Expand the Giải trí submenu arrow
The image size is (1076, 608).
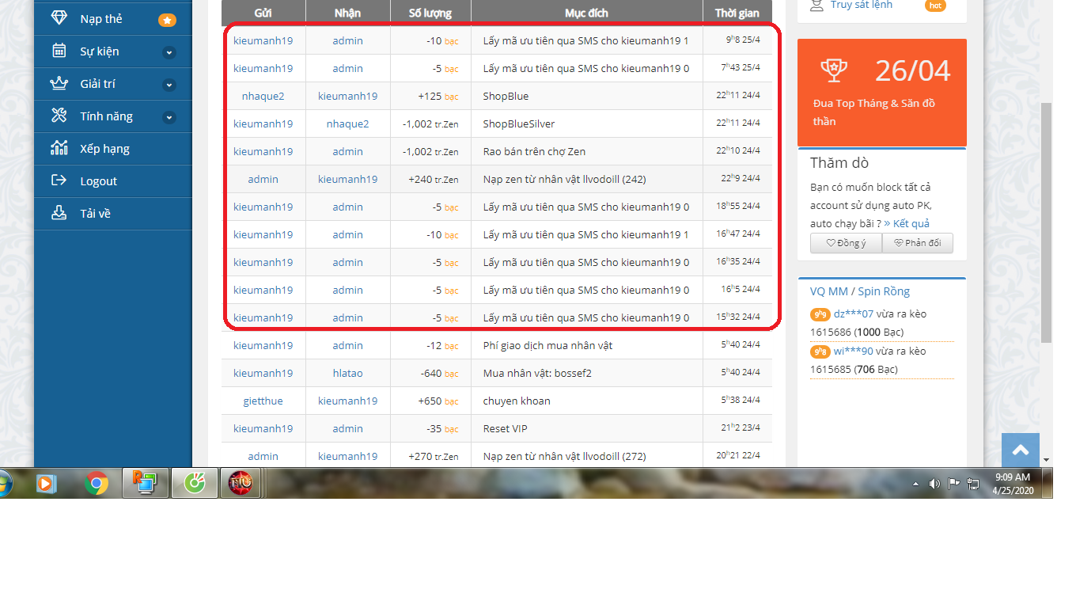click(169, 85)
